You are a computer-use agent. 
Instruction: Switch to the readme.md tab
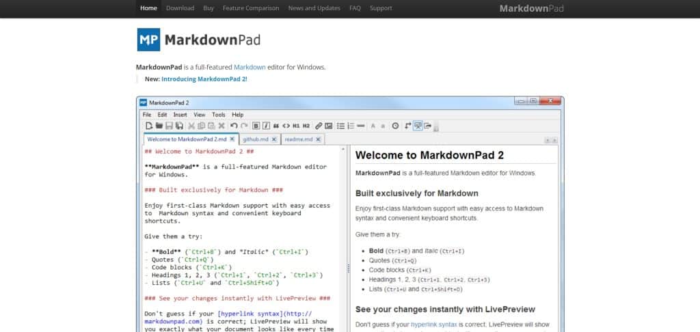point(298,139)
